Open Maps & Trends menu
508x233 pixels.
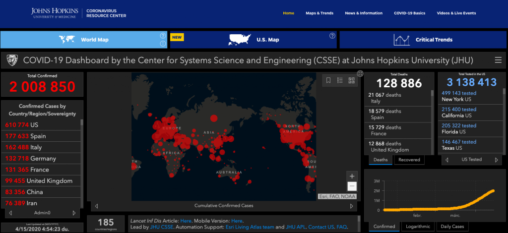319,13
